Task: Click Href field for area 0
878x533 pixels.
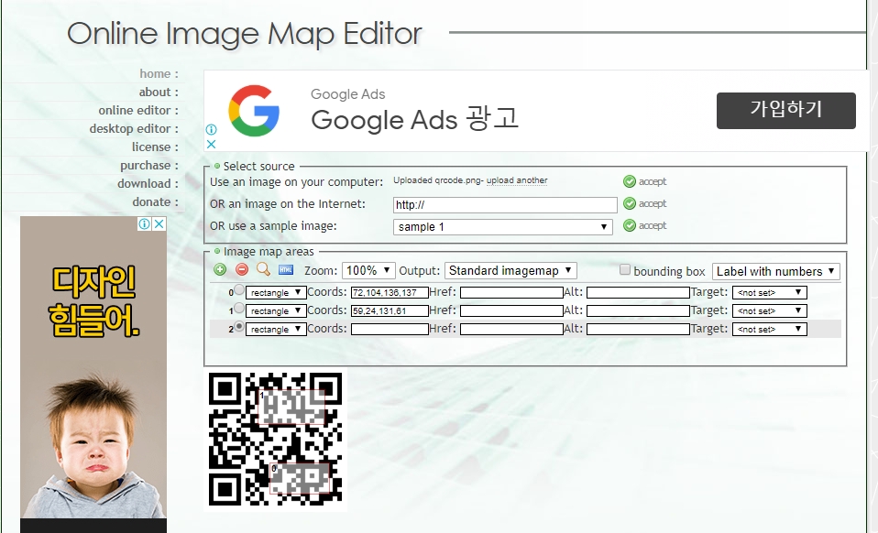Action: 511,292
